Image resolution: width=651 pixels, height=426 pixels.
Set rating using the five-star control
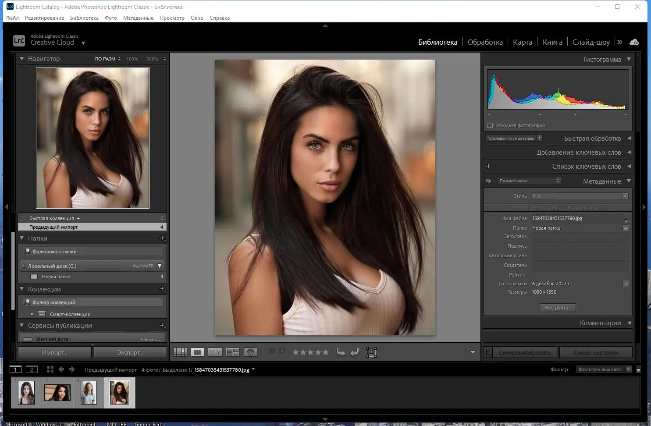click(x=310, y=352)
